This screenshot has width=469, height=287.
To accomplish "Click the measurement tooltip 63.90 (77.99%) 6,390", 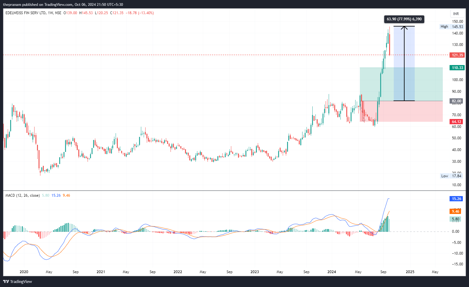I will click(404, 19).
